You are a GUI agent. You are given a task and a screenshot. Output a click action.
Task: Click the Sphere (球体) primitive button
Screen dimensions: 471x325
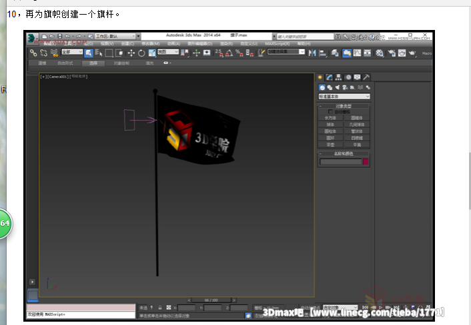tap(330, 125)
